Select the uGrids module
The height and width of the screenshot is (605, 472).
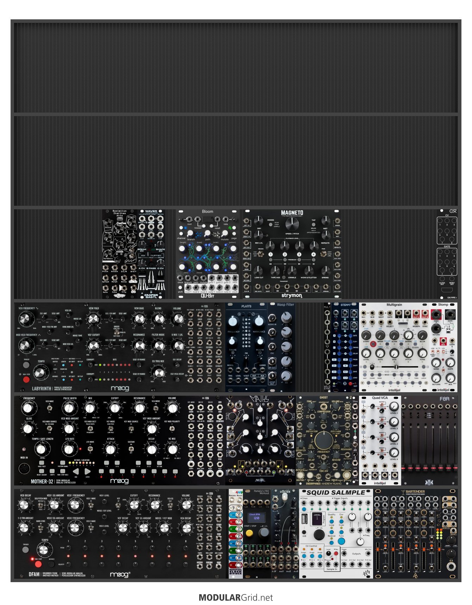(x=285, y=534)
